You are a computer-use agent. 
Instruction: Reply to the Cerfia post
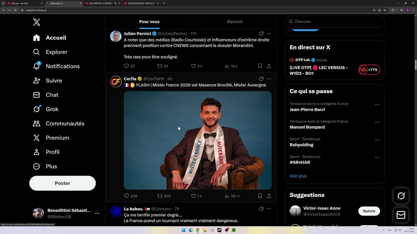(130, 196)
